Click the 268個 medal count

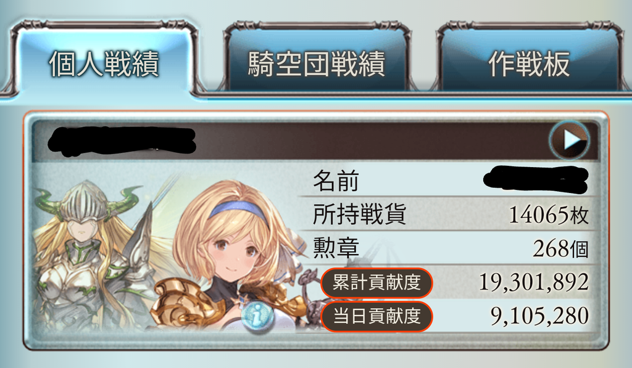(x=560, y=249)
